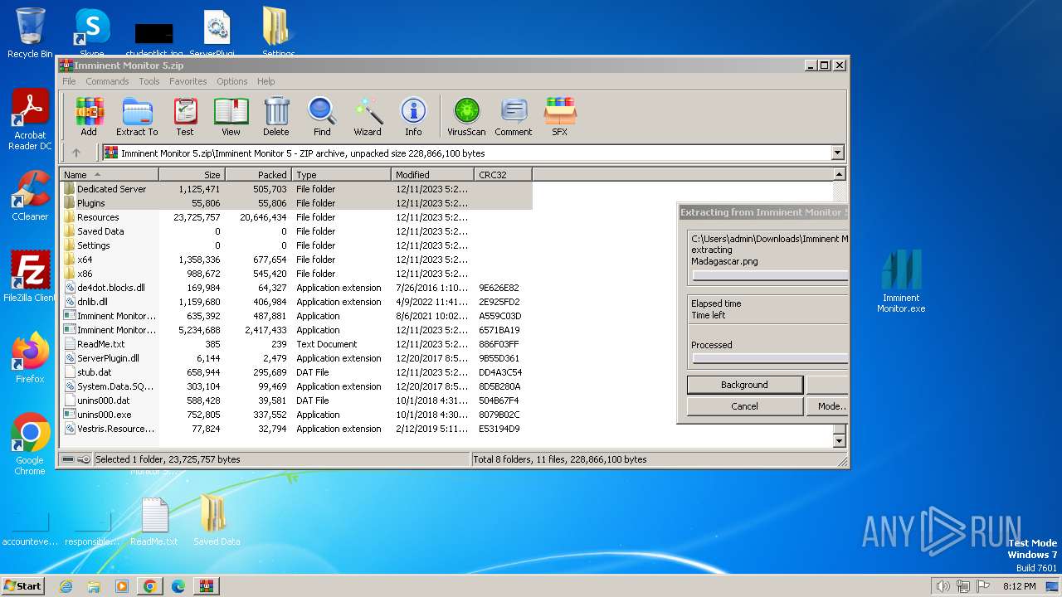Sort by the Packed column header
The width and height of the screenshot is (1062, 597).
point(258,175)
